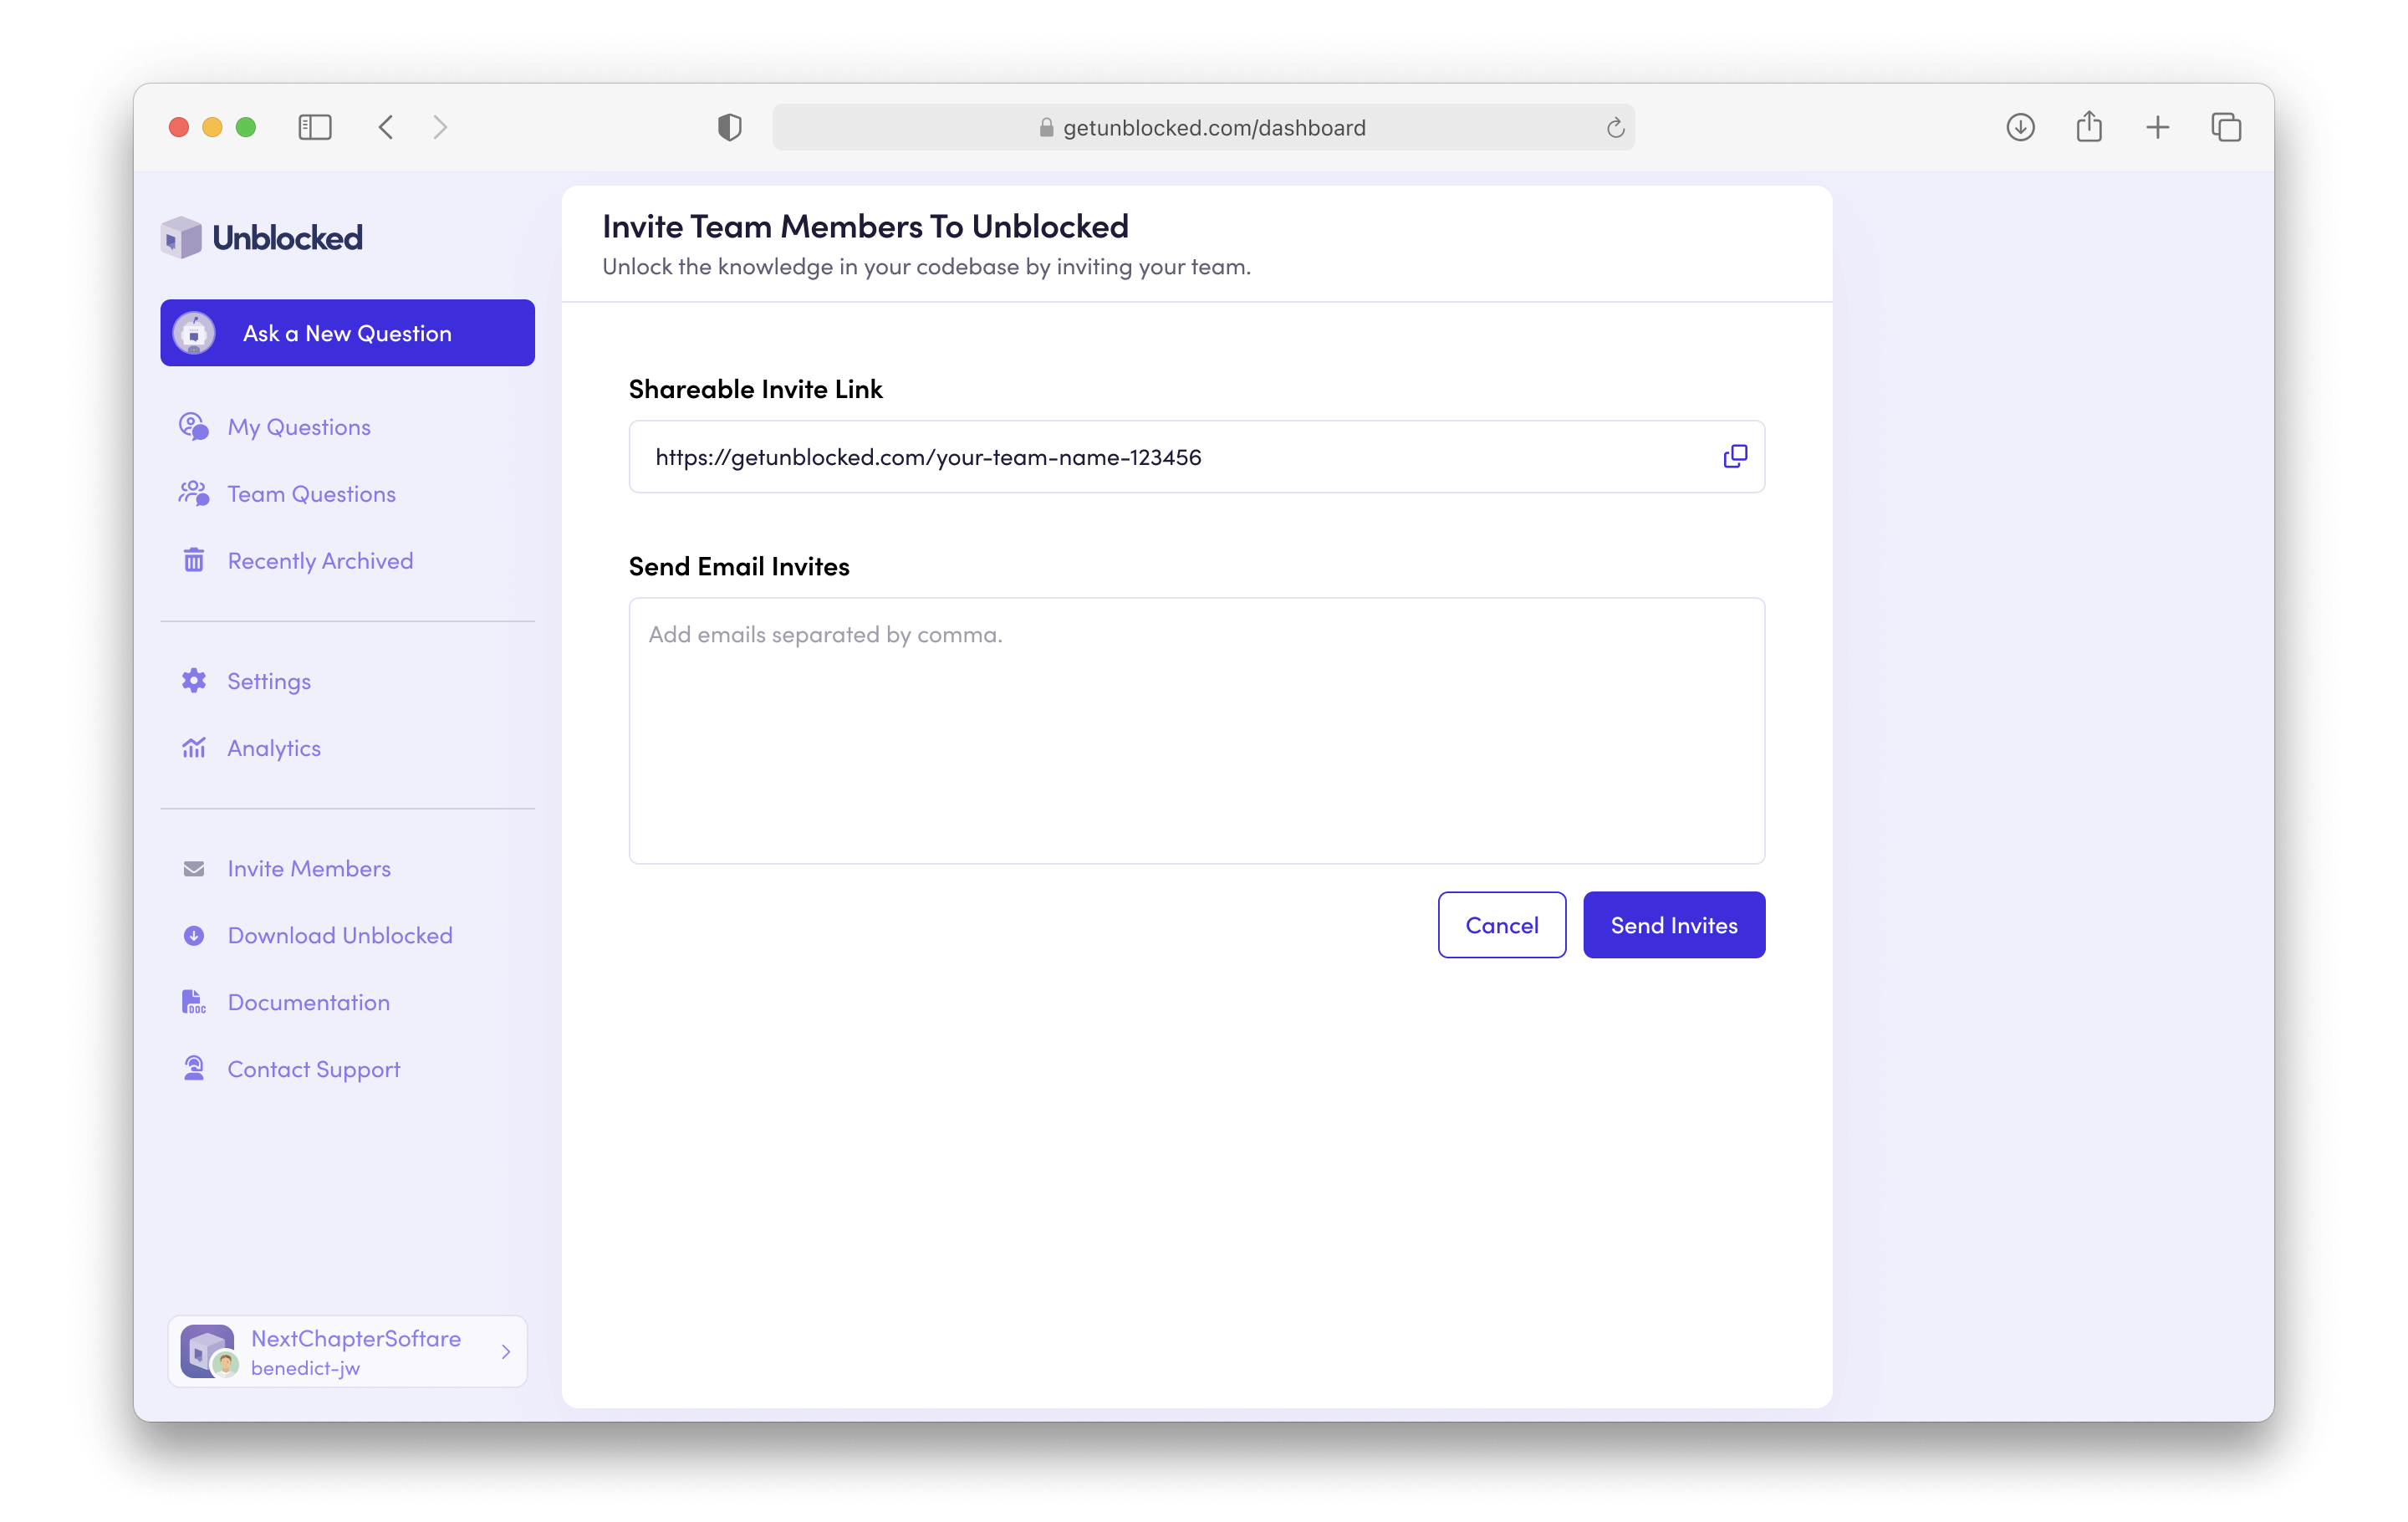Open the Documentation link
This screenshot has height=1522, width=2408.
[x=308, y=1002]
